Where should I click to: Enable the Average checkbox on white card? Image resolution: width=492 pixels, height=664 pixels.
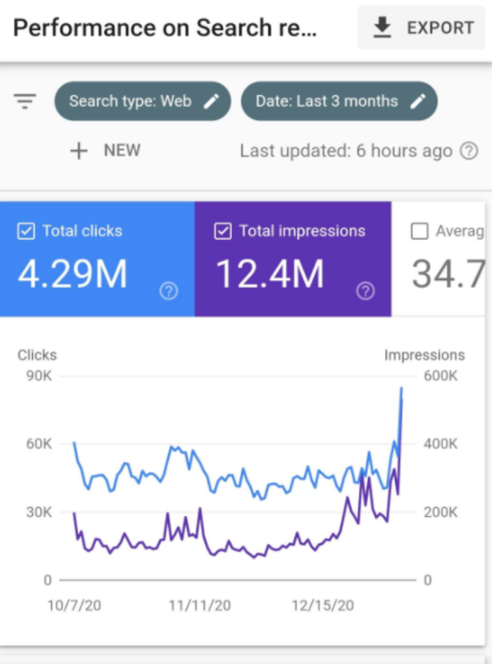coord(420,231)
